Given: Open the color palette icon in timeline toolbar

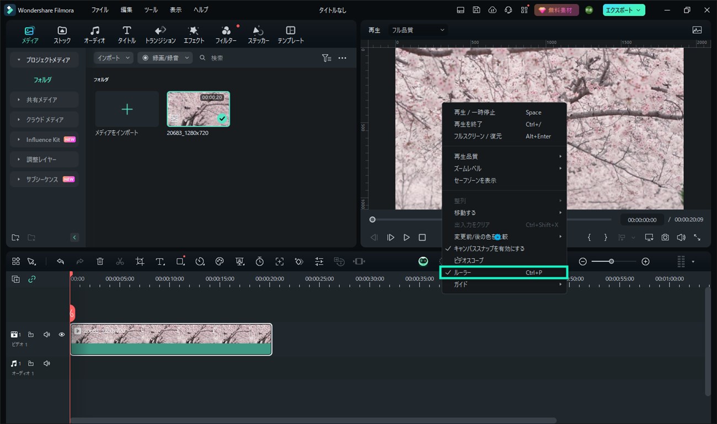Looking at the screenshot, I should point(220,261).
